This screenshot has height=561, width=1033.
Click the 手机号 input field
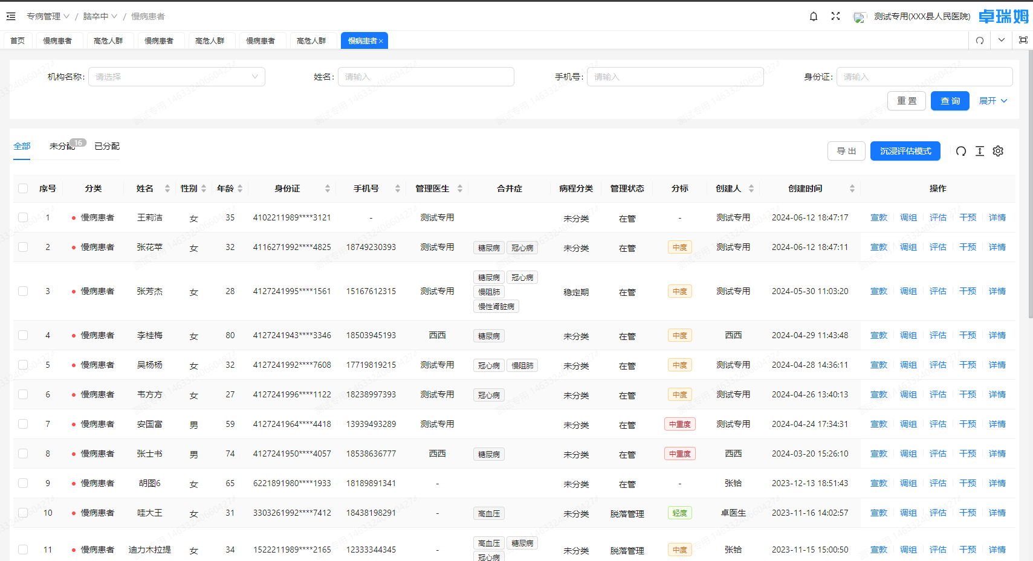pos(675,77)
